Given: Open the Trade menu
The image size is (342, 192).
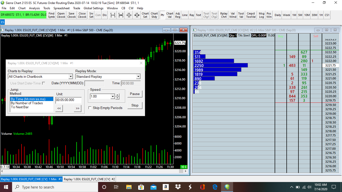Looking at the screenshot, I should 77,8.
